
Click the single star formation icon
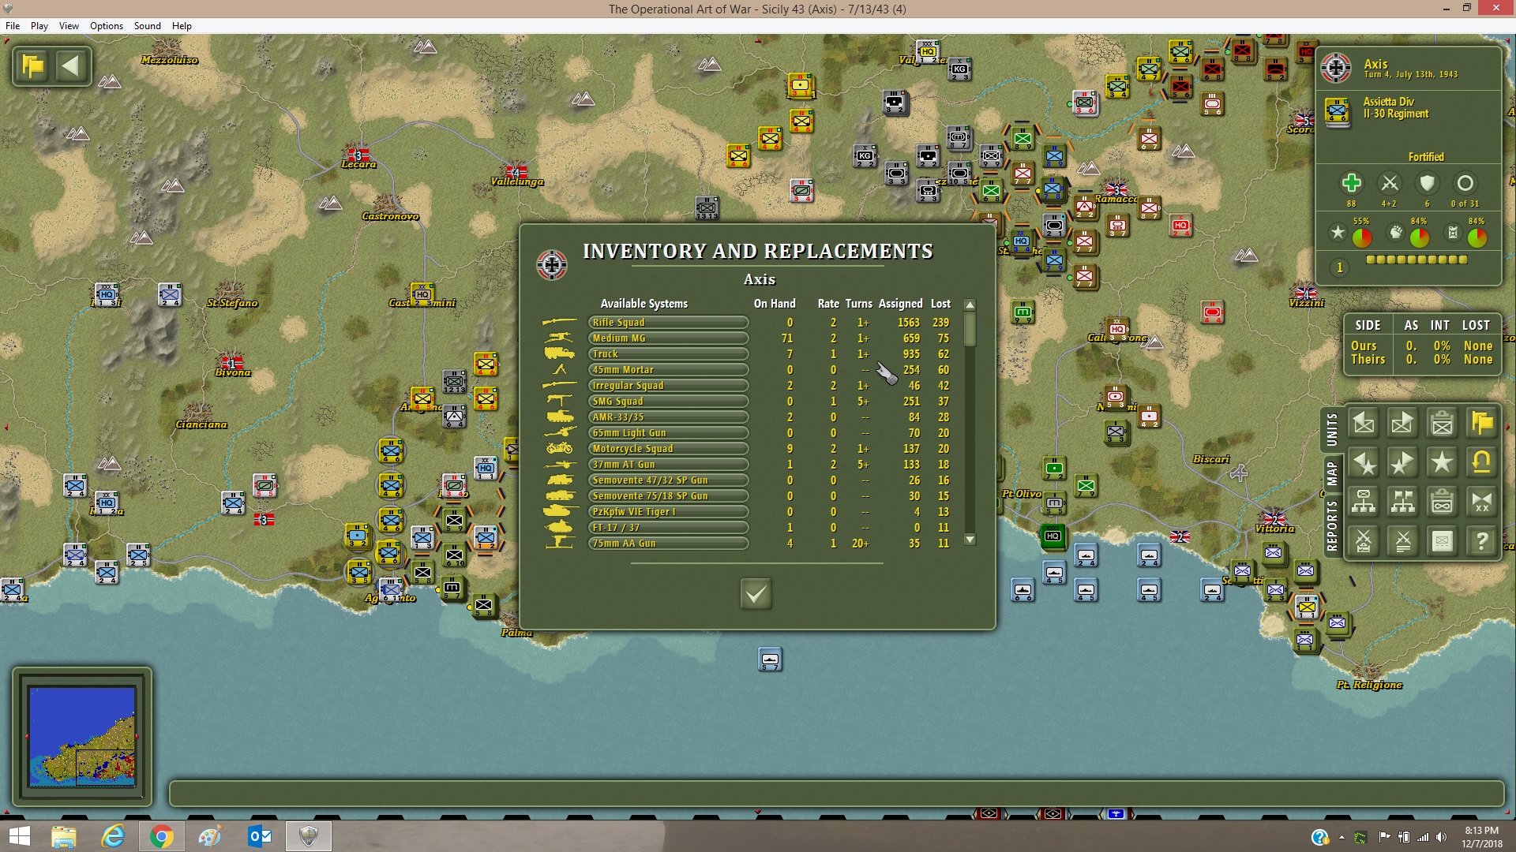pyautogui.click(x=1443, y=462)
